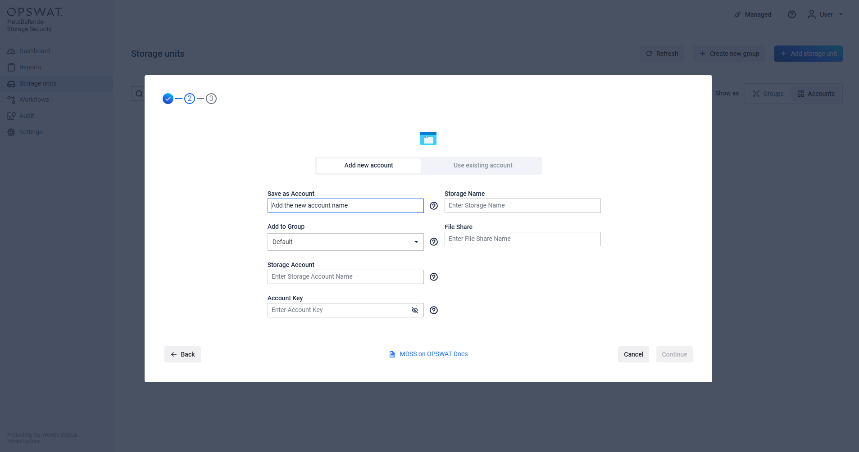This screenshot has height=452, width=859.
Task: Switch view to Accounts
Action: pos(816,94)
